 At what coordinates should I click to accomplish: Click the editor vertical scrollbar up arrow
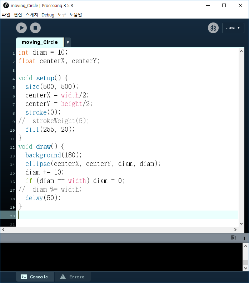tap(241, 51)
